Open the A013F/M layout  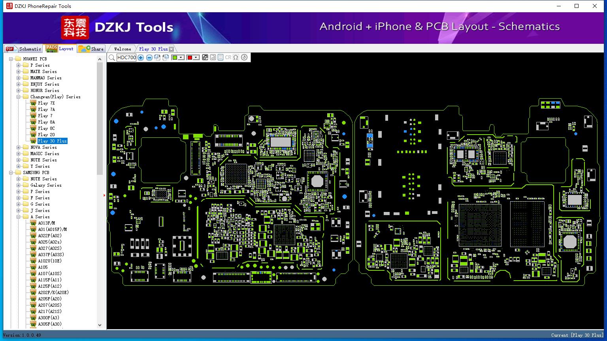47,223
